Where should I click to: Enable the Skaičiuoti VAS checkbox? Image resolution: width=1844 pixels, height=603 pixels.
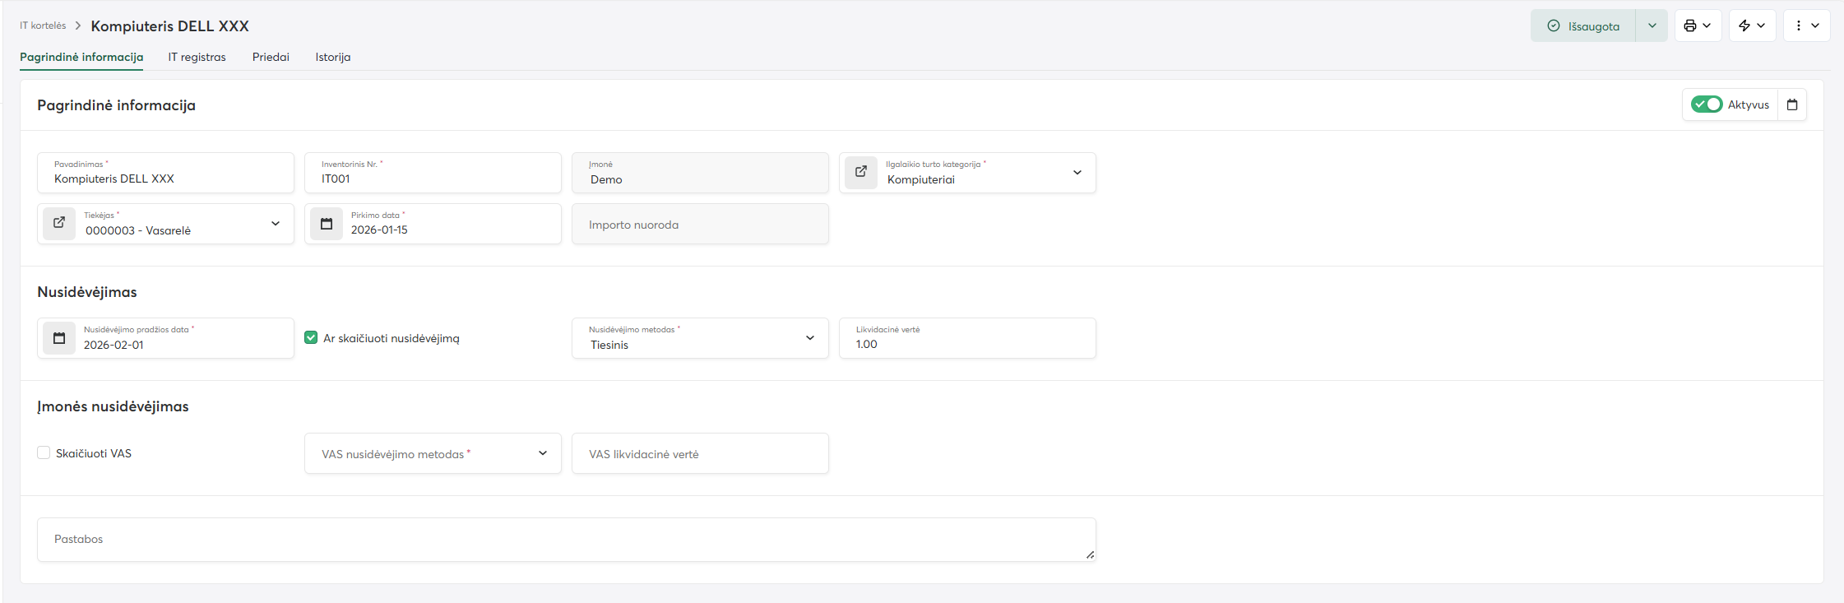tap(44, 452)
